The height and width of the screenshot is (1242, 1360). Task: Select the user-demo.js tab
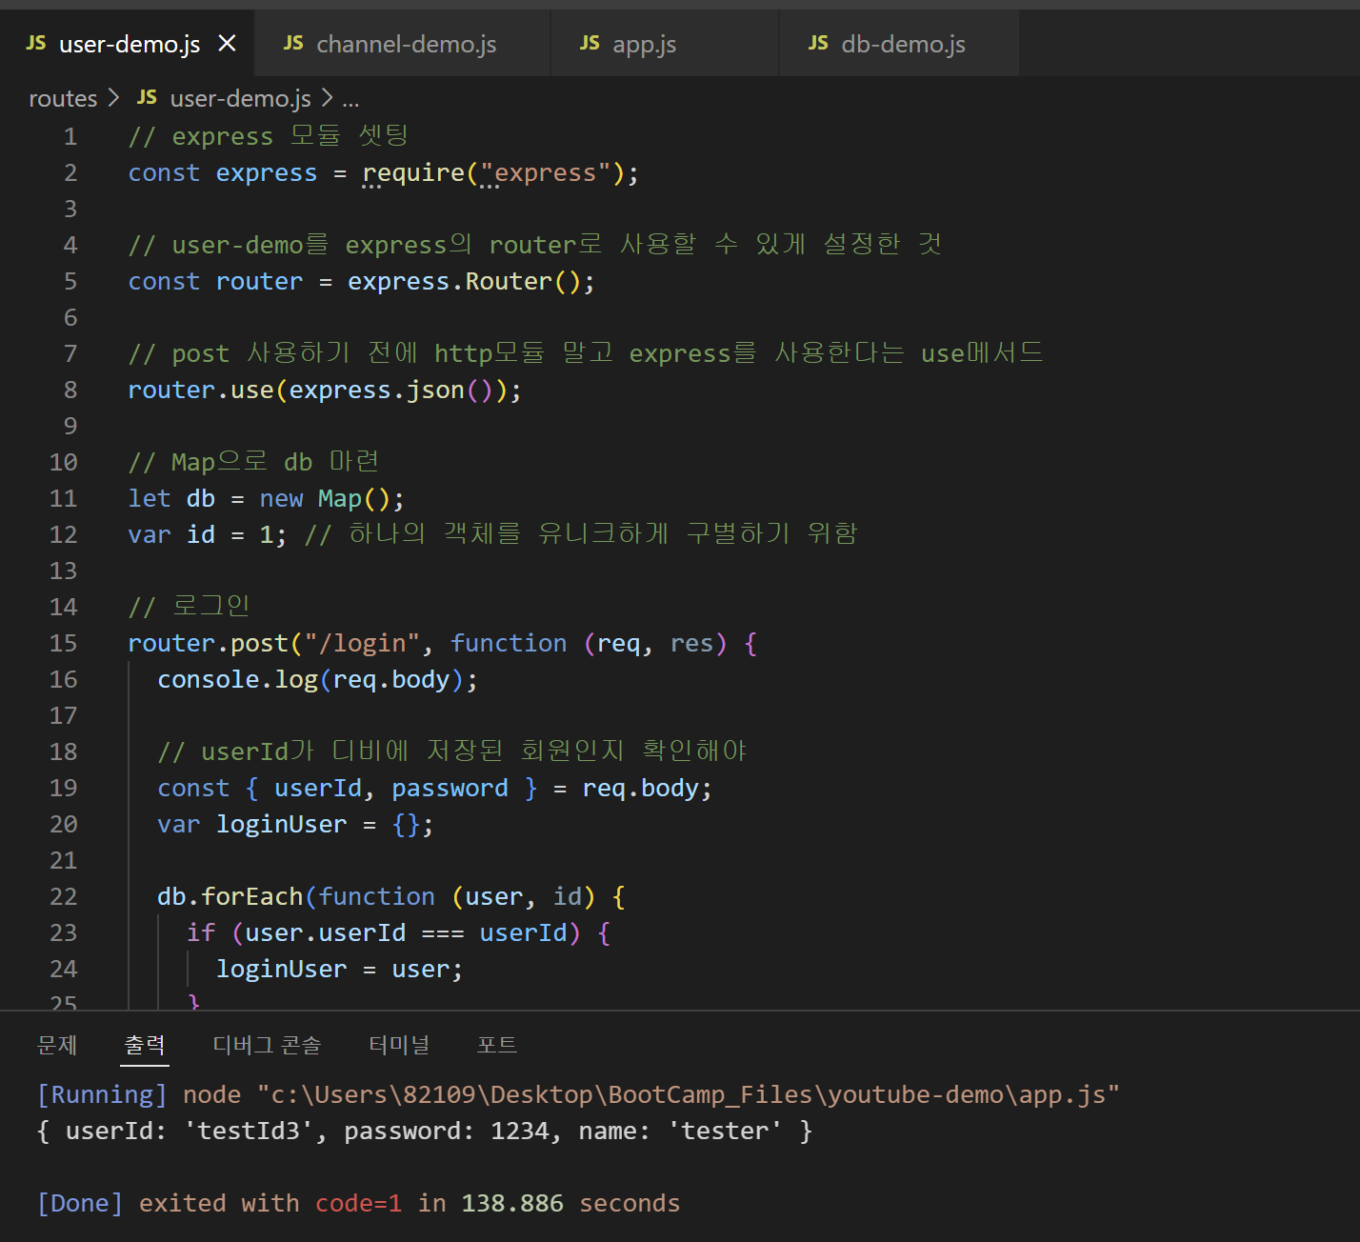(127, 44)
